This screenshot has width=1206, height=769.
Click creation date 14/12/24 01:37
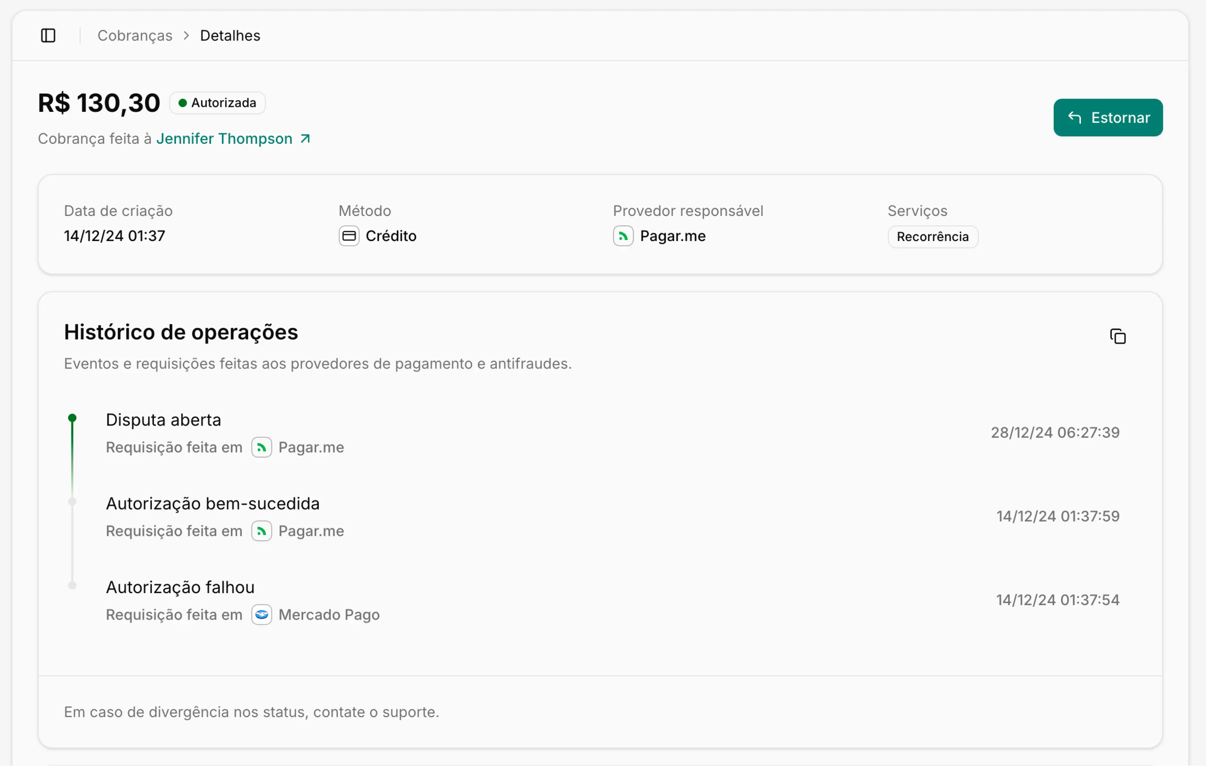[115, 236]
